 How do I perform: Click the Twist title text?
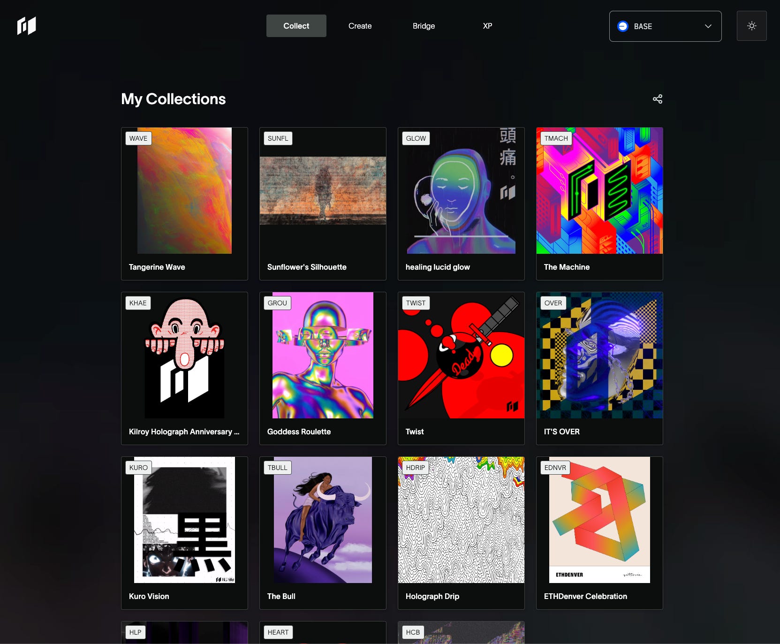415,432
